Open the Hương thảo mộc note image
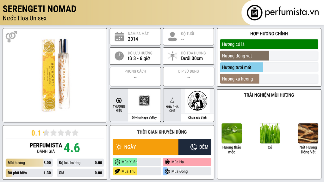Image resolution: width=324 pixels, height=182 pixels. pos(232,133)
